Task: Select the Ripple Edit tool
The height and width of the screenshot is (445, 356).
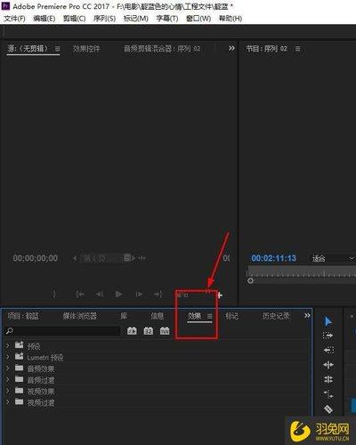Action: (328, 365)
